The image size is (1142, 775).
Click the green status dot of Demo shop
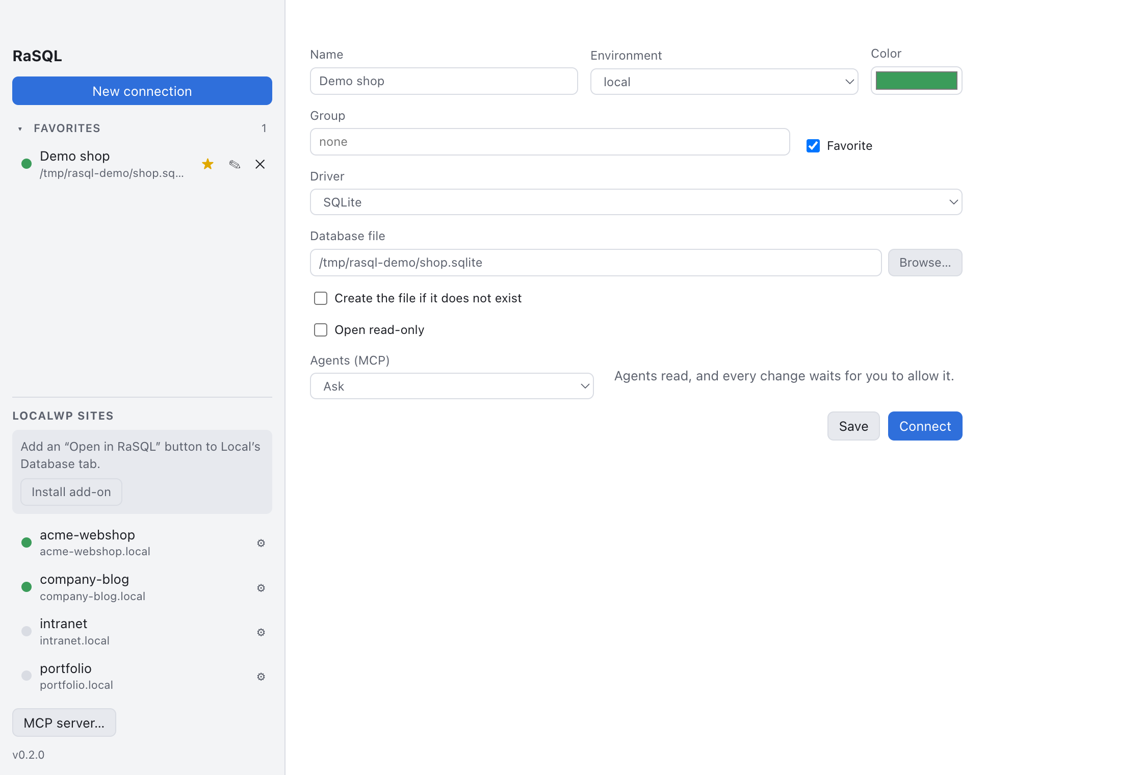tap(27, 164)
